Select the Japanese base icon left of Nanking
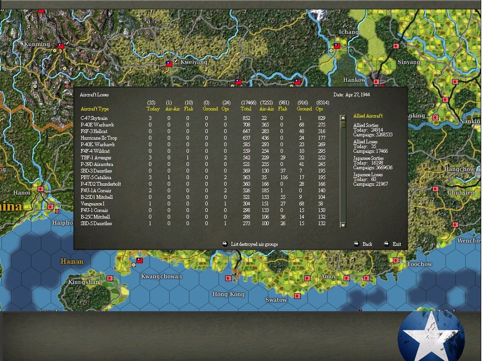Image resolution: width=485 pixels, height=361 pixels. coord(436,118)
